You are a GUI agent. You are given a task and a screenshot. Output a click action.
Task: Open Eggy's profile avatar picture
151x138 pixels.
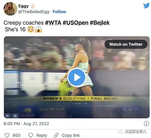(10, 9)
